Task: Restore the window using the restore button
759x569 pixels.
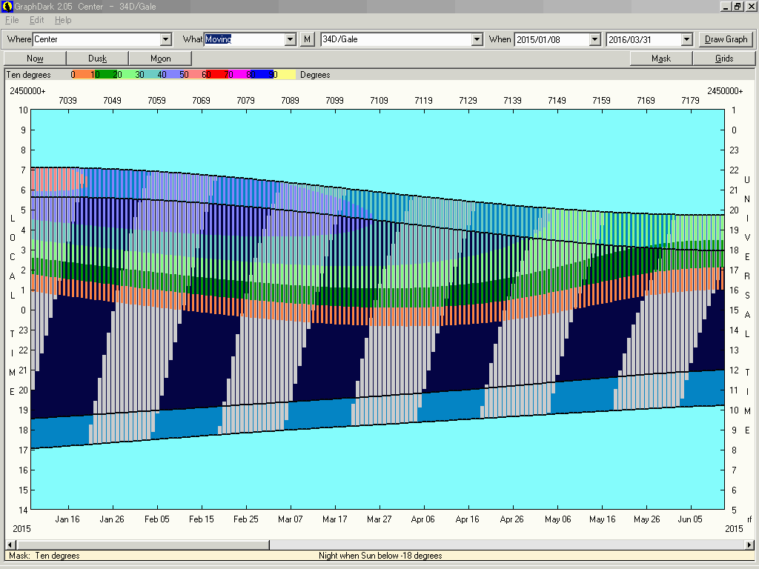Action: [738, 7]
